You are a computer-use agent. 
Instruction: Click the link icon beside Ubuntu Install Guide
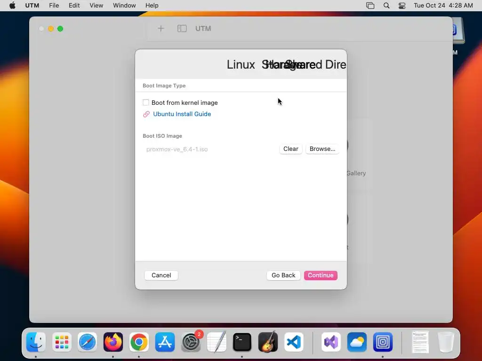[x=146, y=114]
